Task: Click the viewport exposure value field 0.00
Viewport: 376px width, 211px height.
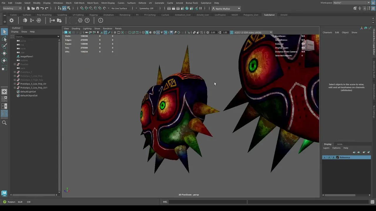Action: [213, 33]
